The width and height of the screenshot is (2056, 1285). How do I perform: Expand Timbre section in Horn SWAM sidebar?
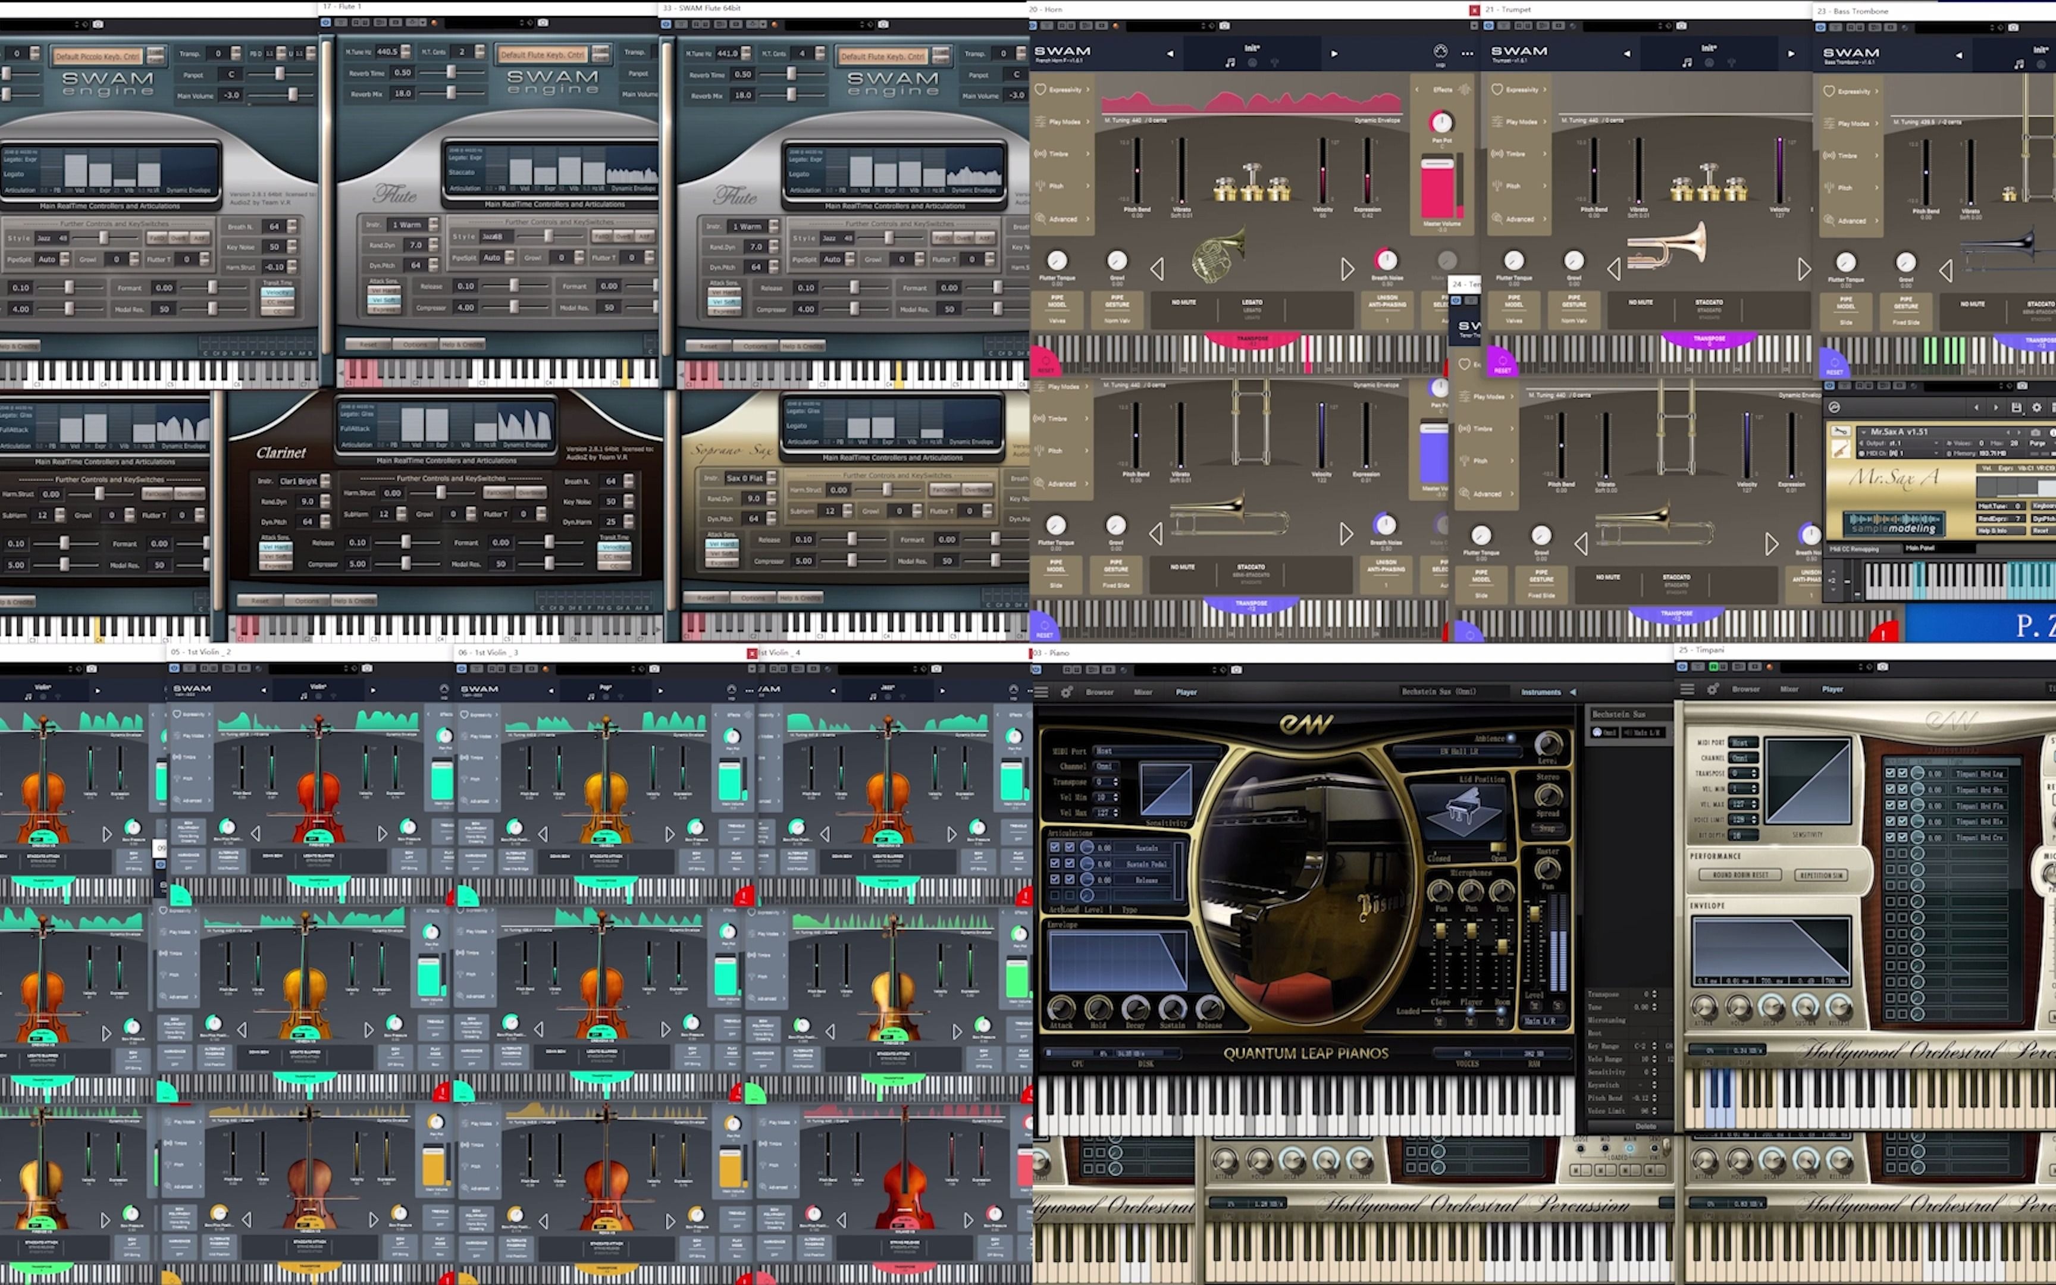click(x=1062, y=154)
